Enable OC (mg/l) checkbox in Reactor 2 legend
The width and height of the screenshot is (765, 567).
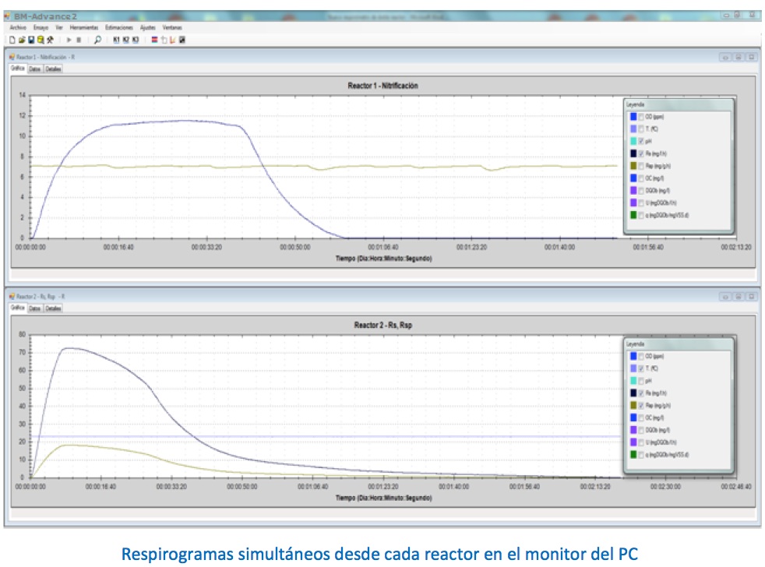point(642,418)
